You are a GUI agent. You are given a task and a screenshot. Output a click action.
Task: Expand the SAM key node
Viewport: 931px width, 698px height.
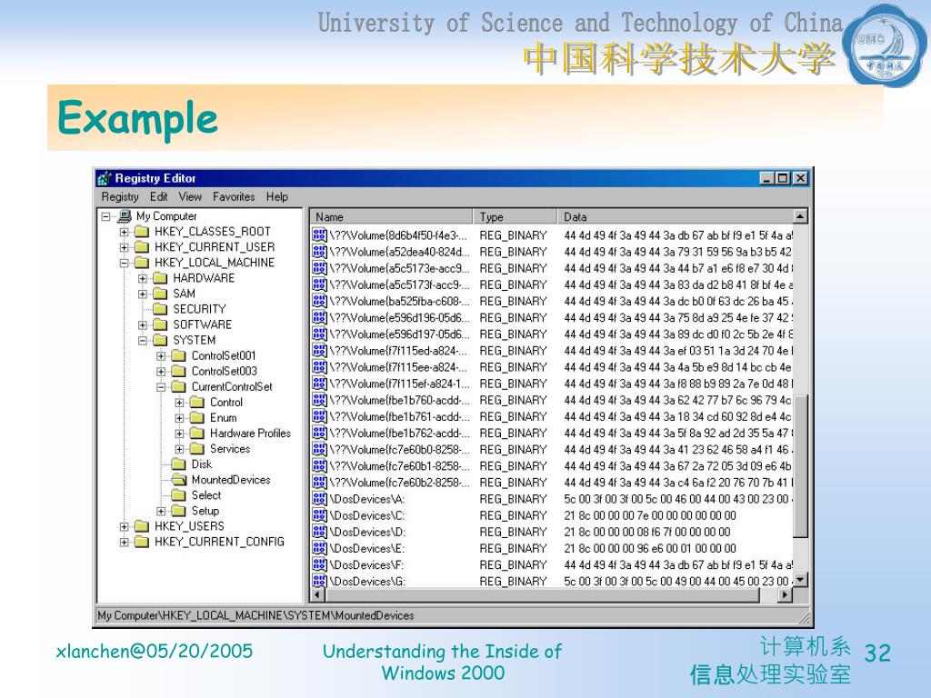[143, 294]
